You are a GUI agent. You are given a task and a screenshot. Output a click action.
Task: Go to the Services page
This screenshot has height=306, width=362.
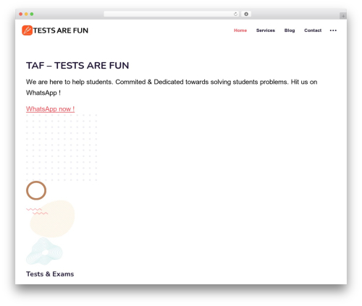click(266, 30)
